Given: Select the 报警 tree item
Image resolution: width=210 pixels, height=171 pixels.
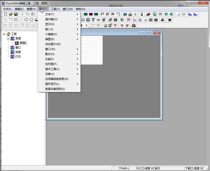Looking at the screenshot, I should click(18, 52).
